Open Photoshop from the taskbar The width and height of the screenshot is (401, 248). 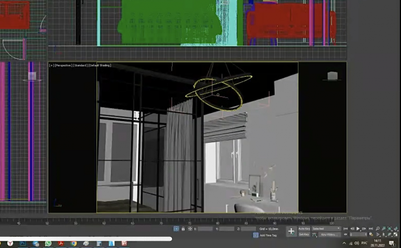coord(23,244)
